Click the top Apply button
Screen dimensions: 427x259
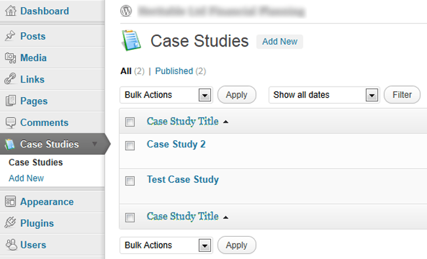pos(236,95)
